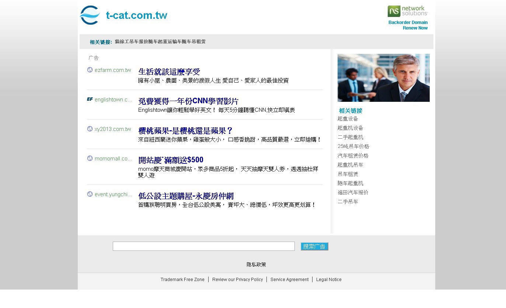Click the globe icon beside xy2013.com.tw
506x308 pixels.
90,129
